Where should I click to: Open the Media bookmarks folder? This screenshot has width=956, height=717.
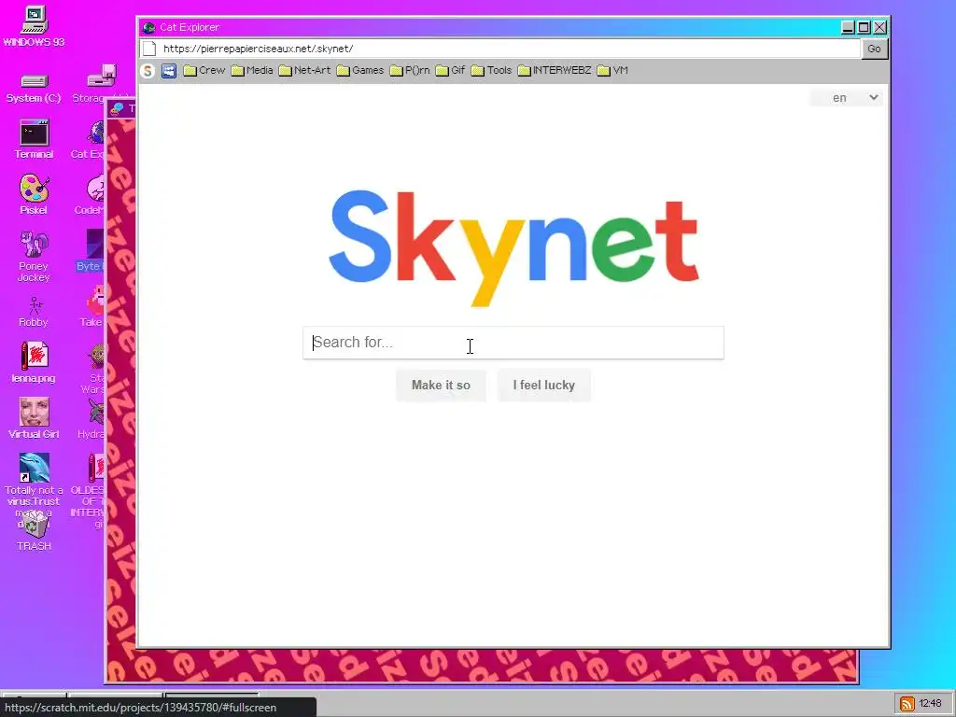click(x=252, y=70)
